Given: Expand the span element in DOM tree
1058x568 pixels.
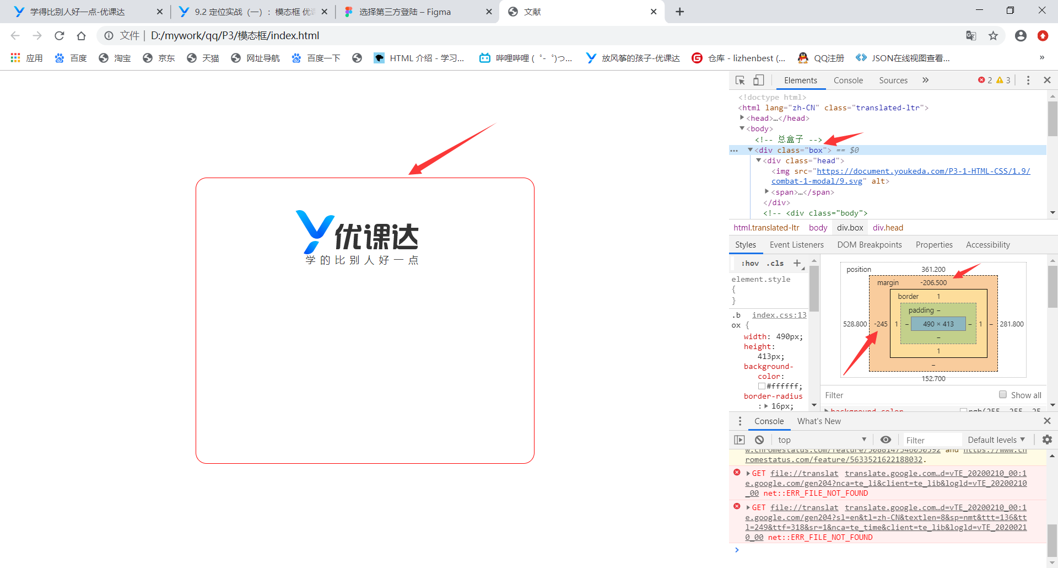Looking at the screenshot, I should click(766, 192).
